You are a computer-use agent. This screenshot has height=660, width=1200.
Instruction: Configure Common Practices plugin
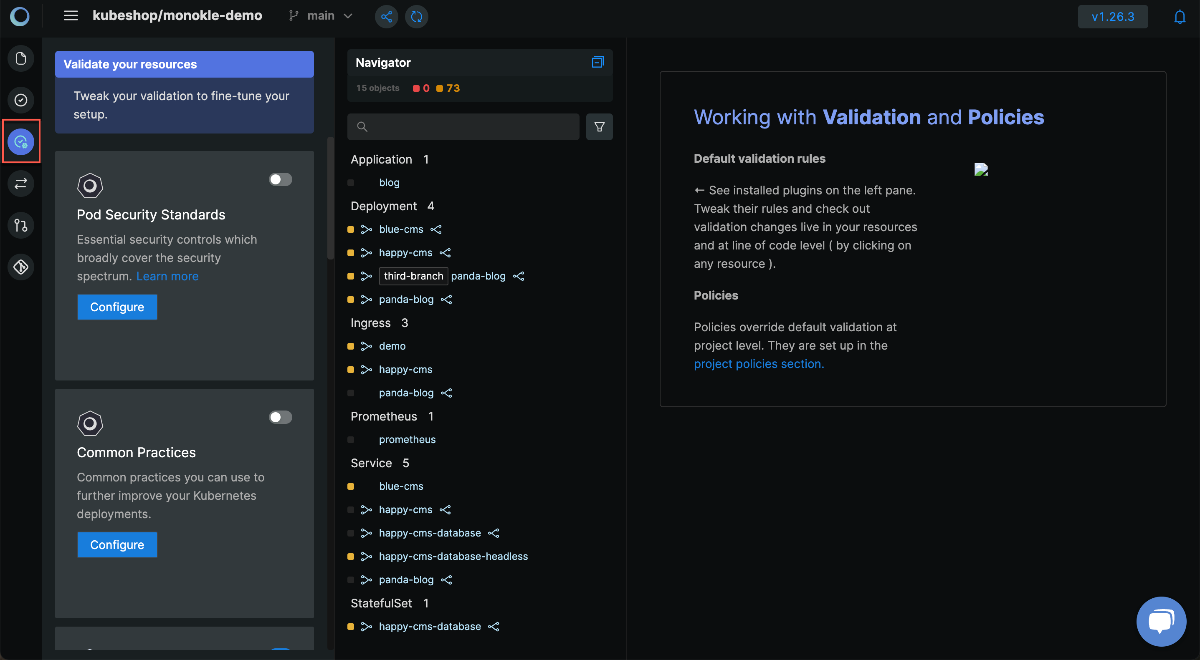pos(117,545)
